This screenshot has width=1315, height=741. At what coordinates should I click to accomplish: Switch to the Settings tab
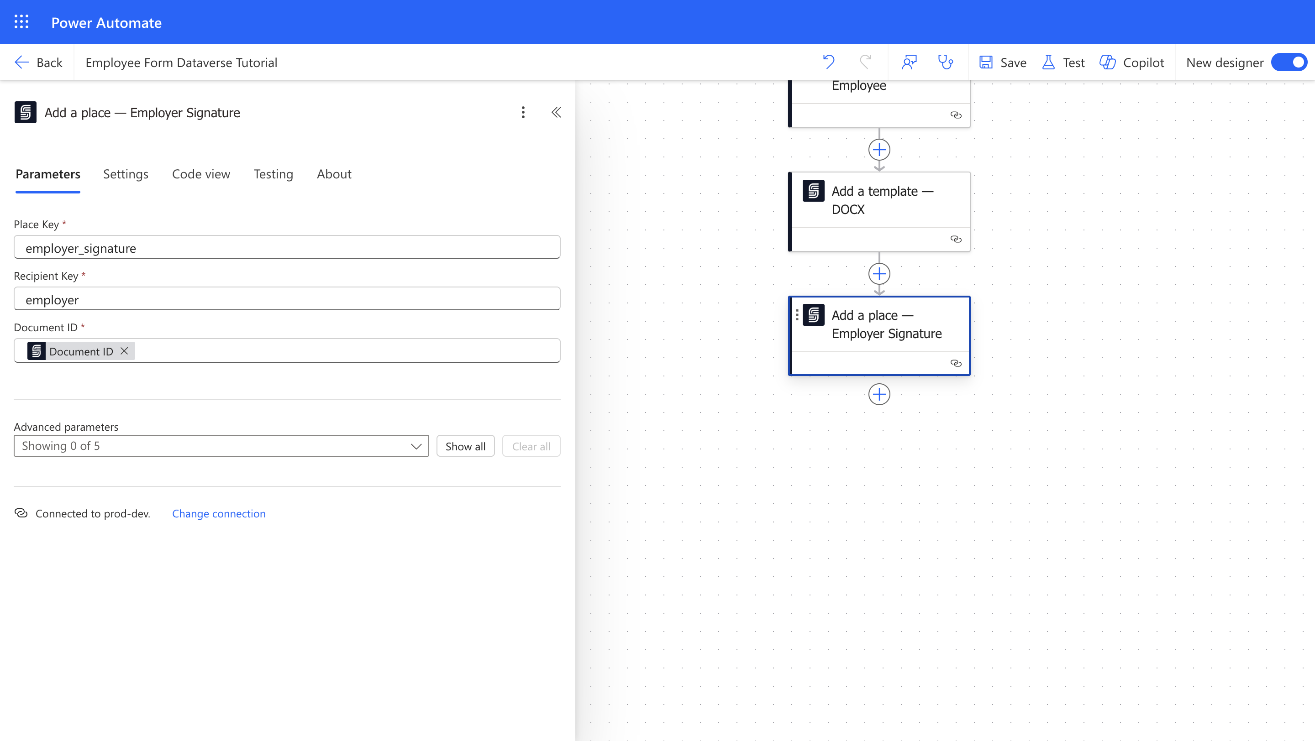pyautogui.click(x=126, y=174)
